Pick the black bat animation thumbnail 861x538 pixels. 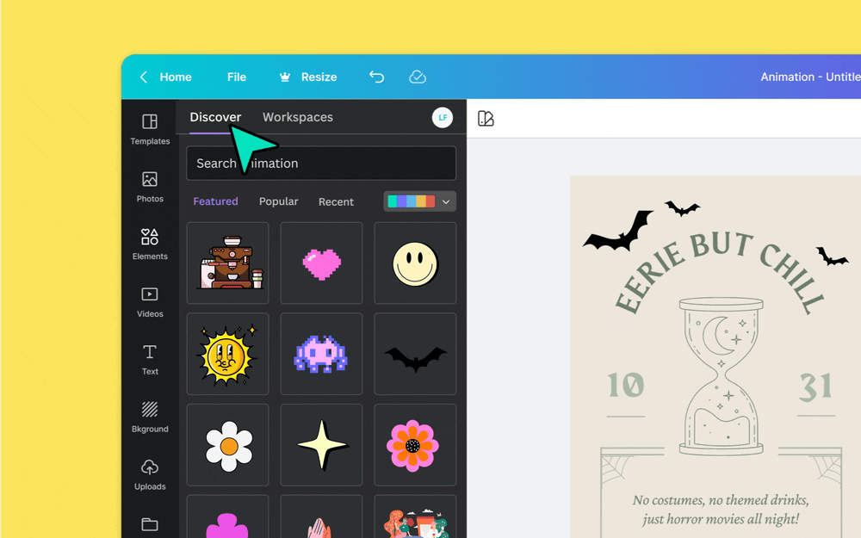[415, 354]
